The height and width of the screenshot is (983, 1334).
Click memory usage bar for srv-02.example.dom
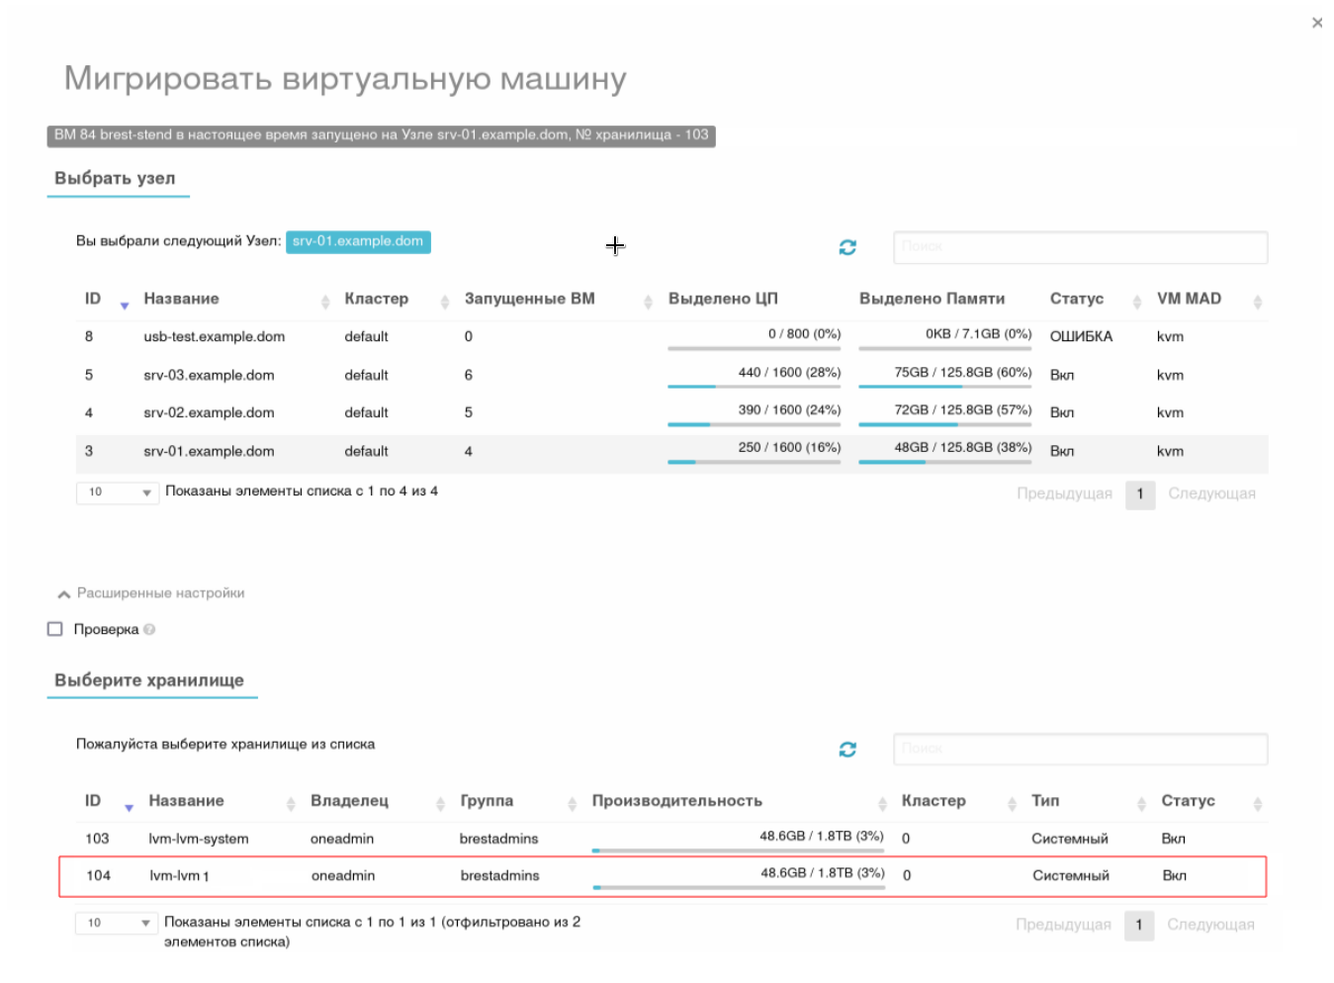pos(944,424)
